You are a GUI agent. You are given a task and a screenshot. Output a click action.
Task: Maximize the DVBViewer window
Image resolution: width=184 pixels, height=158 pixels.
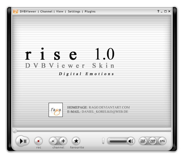coord(165,11)
